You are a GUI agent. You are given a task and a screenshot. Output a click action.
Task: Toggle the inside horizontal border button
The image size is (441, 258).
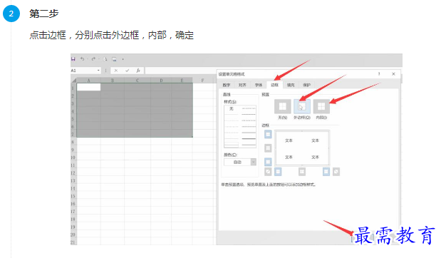click(x=268, y=148)
